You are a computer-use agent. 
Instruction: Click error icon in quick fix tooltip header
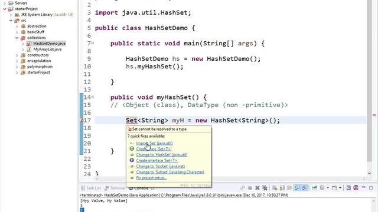click(129, 130)
